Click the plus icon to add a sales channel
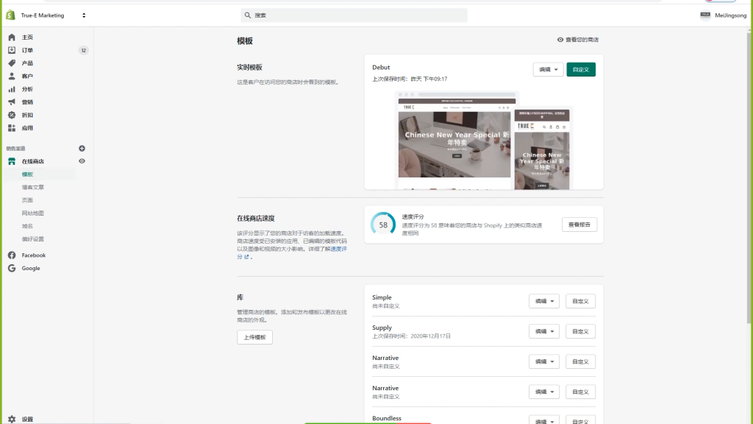 pos(82,148)
